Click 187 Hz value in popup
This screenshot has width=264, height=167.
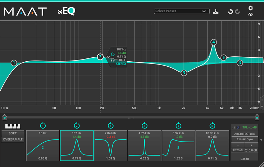[x=121, y=49]
